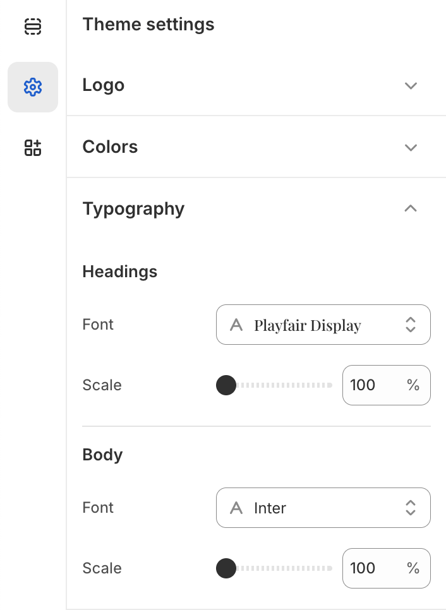Click the up-down chevron on Headings font selector
The image size is (446, 610).
point(411,325)
